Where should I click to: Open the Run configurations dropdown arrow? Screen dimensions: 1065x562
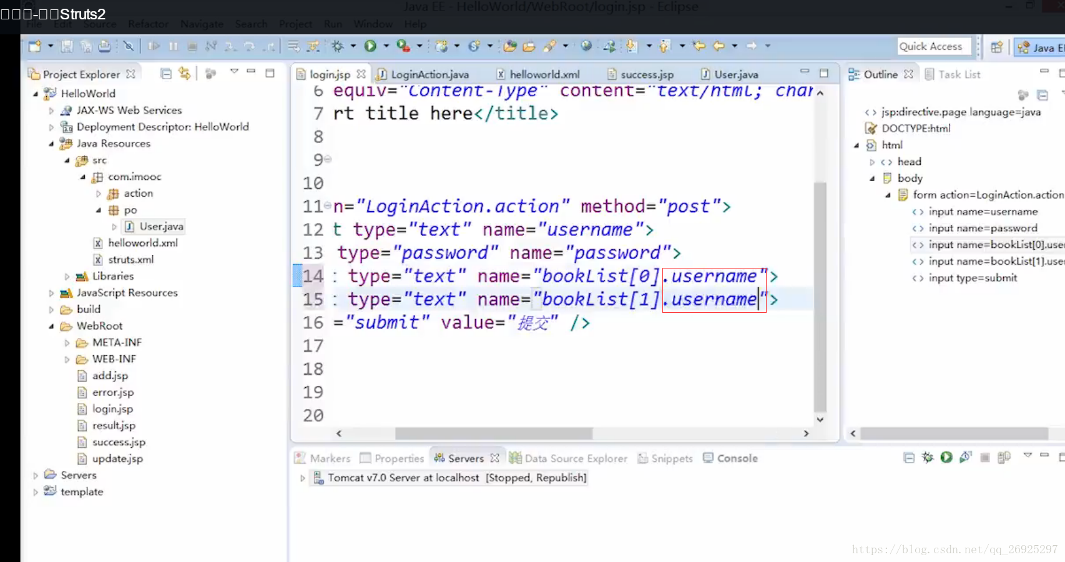386,46
